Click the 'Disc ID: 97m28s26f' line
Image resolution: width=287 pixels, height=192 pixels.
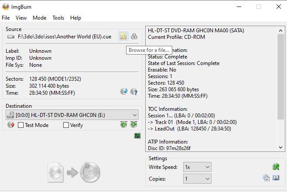point(169,148)
